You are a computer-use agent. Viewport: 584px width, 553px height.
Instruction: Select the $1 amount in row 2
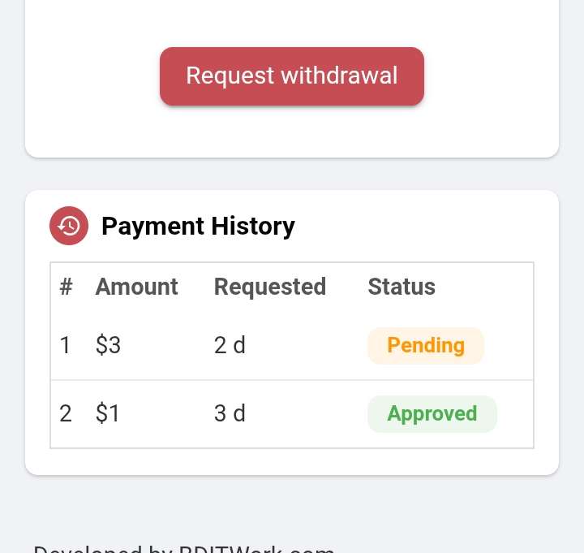point(107,413)
